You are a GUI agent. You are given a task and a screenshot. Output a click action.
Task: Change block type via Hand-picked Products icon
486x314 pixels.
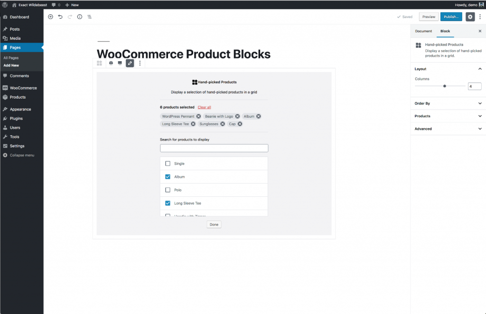[x=100, y=63]
